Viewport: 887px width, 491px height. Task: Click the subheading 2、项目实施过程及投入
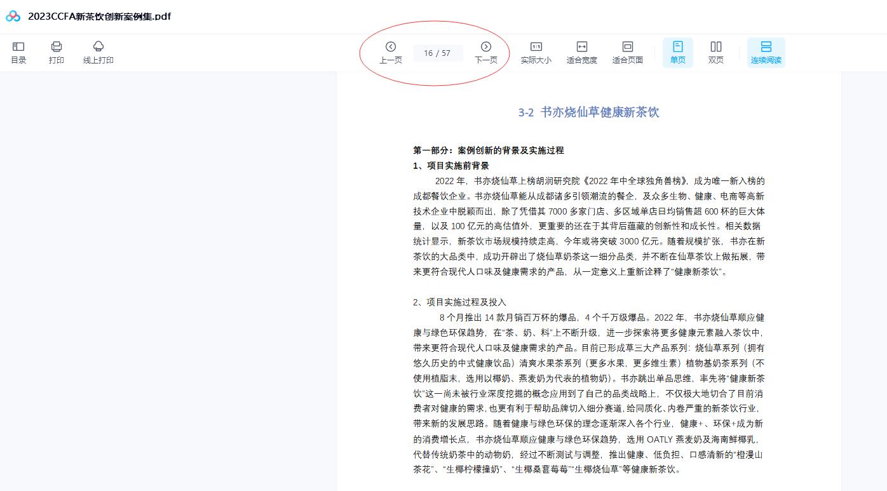click(459, 302)
